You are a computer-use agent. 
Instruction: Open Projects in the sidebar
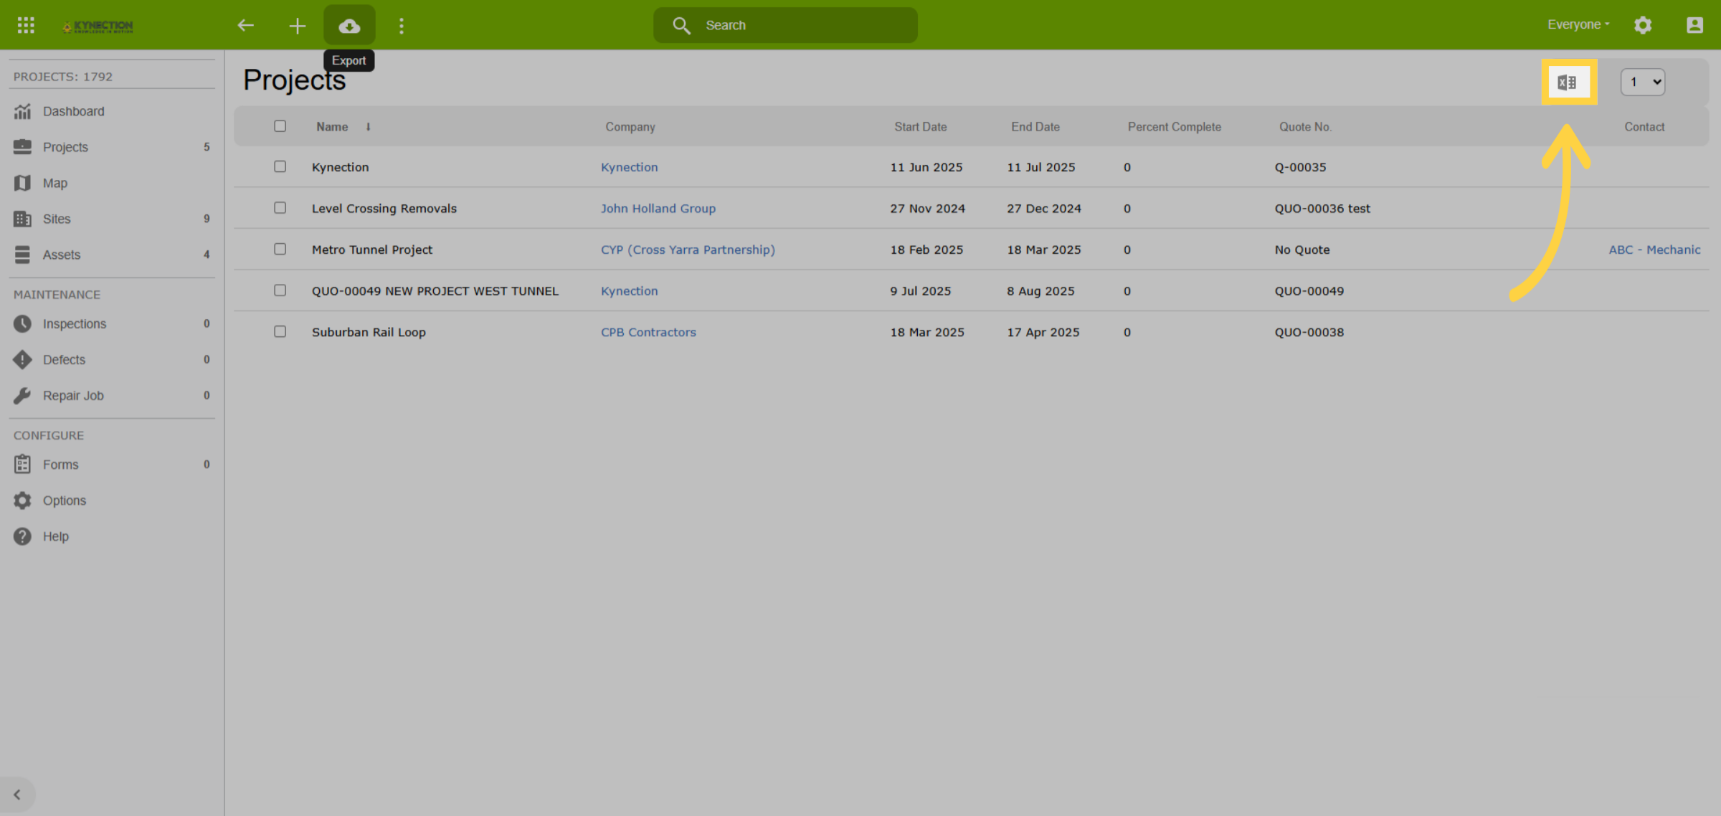(112, 147)
